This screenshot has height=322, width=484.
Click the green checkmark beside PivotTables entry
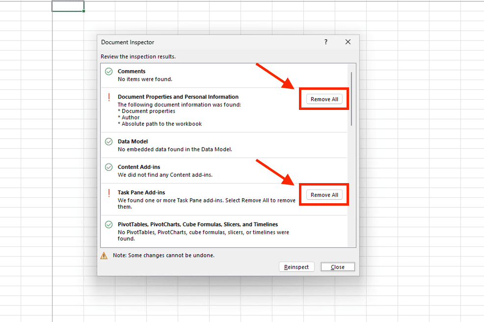[x=109, y=225]
